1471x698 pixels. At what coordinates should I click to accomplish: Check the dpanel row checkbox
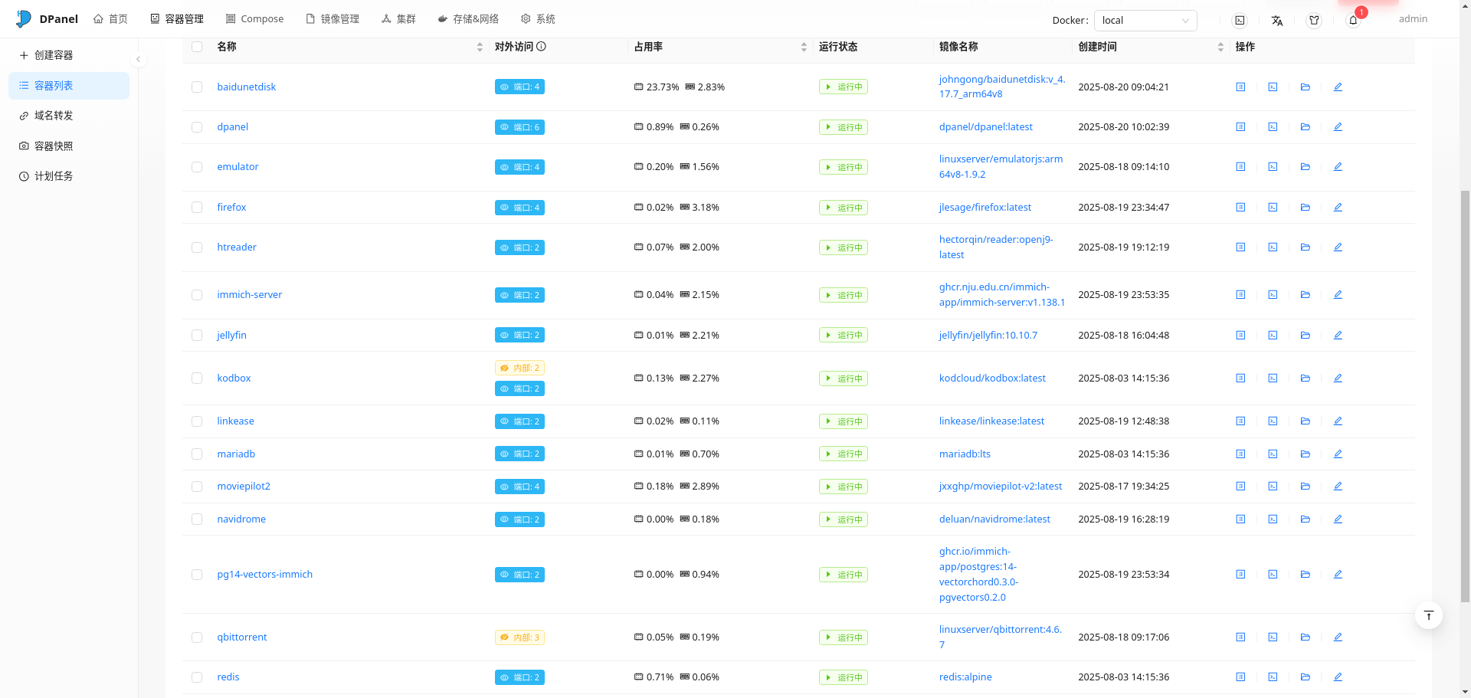click(x=197, y=127)
